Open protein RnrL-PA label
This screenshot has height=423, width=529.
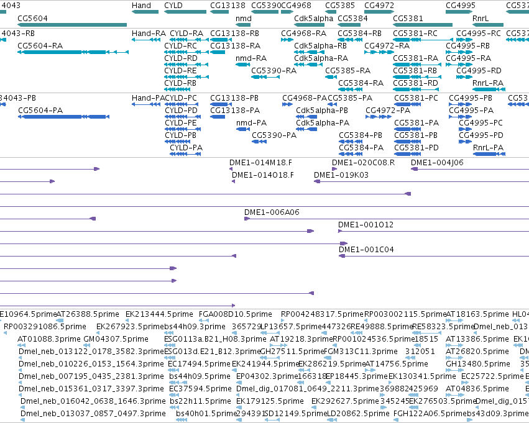(488, 148)
